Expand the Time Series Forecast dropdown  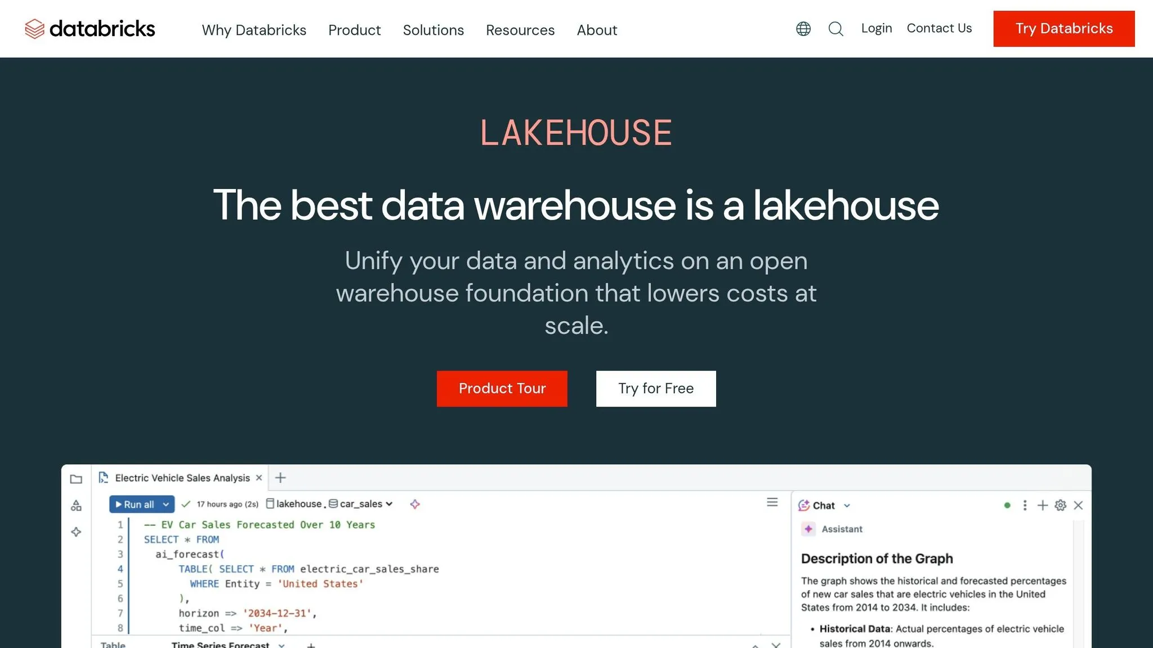(x=281, y=645)
